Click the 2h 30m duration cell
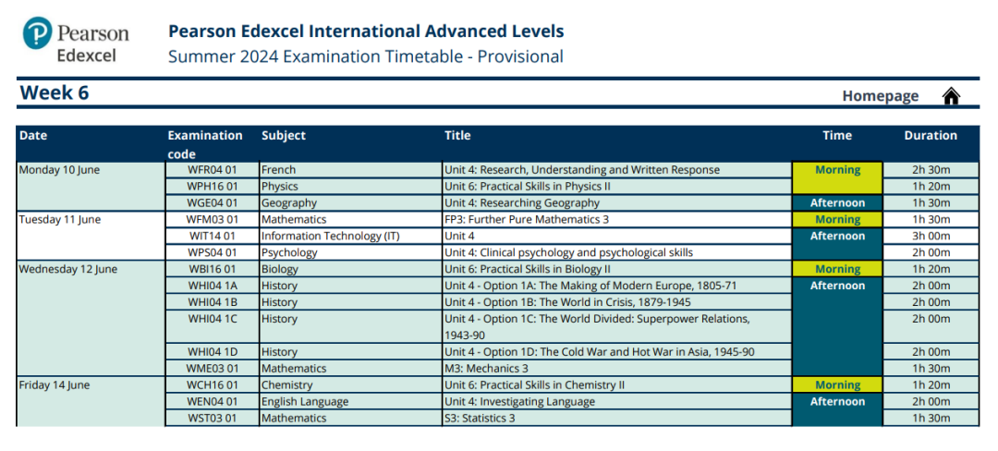998x451 pixels. click(x=931, y=170)
